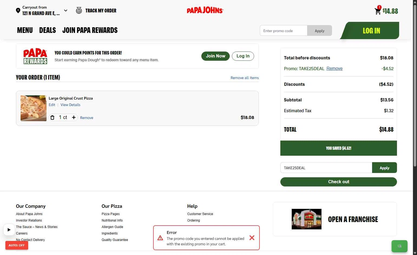417x255 pixels.
Task: Open the DEALS navigation item
Action: pyautogui.click(x=48, y=30)
